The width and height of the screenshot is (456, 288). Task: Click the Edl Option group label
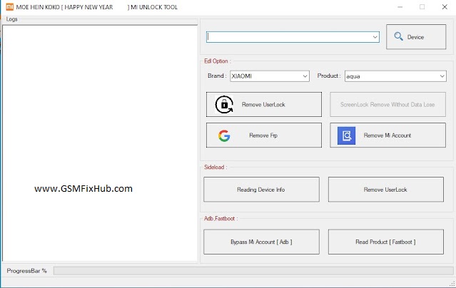tap(217, 61)
